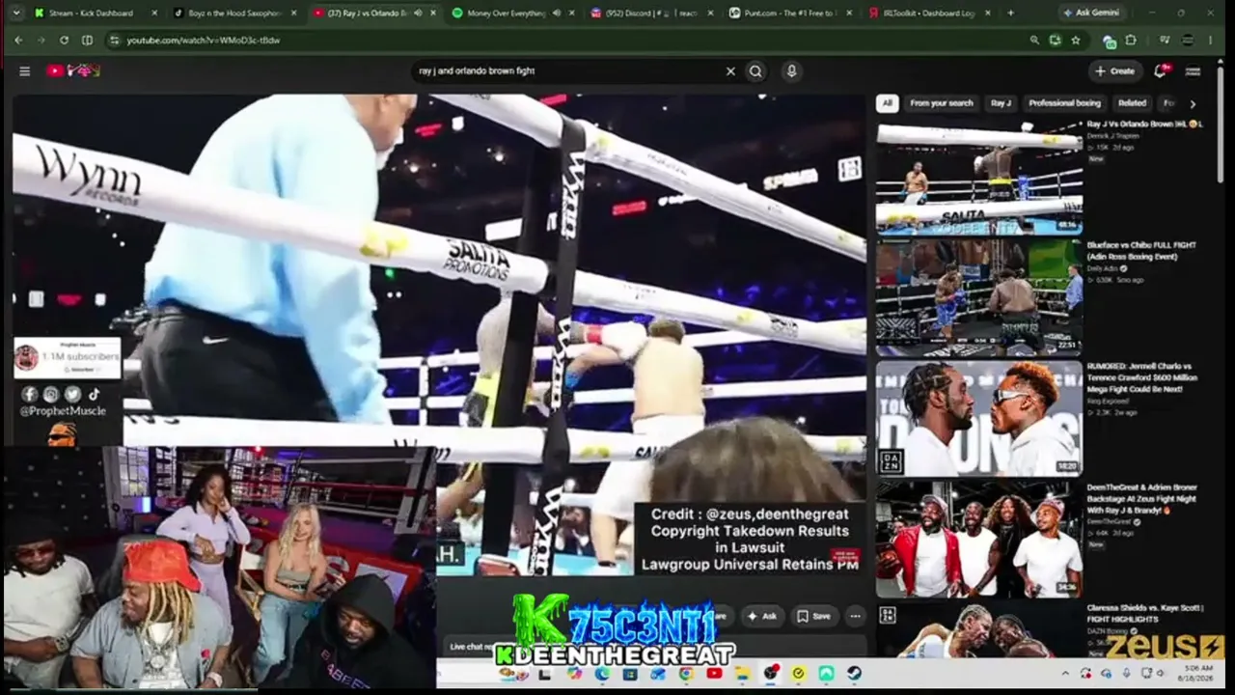Open Microsoft Edge from the taskbar
Viewport: 1235px width, 695px height.
(x=603, y=673)
